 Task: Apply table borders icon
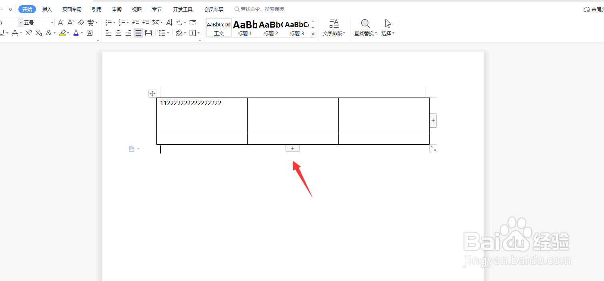192,33
